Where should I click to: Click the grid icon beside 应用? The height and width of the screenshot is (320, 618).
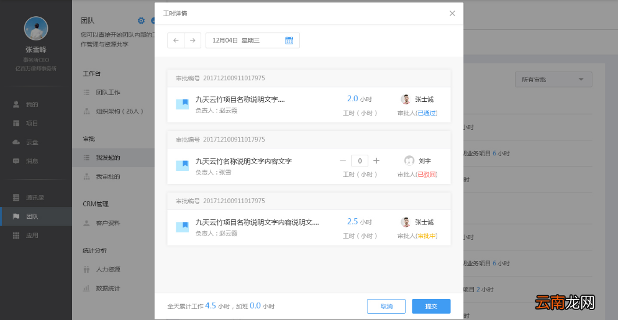16,235
